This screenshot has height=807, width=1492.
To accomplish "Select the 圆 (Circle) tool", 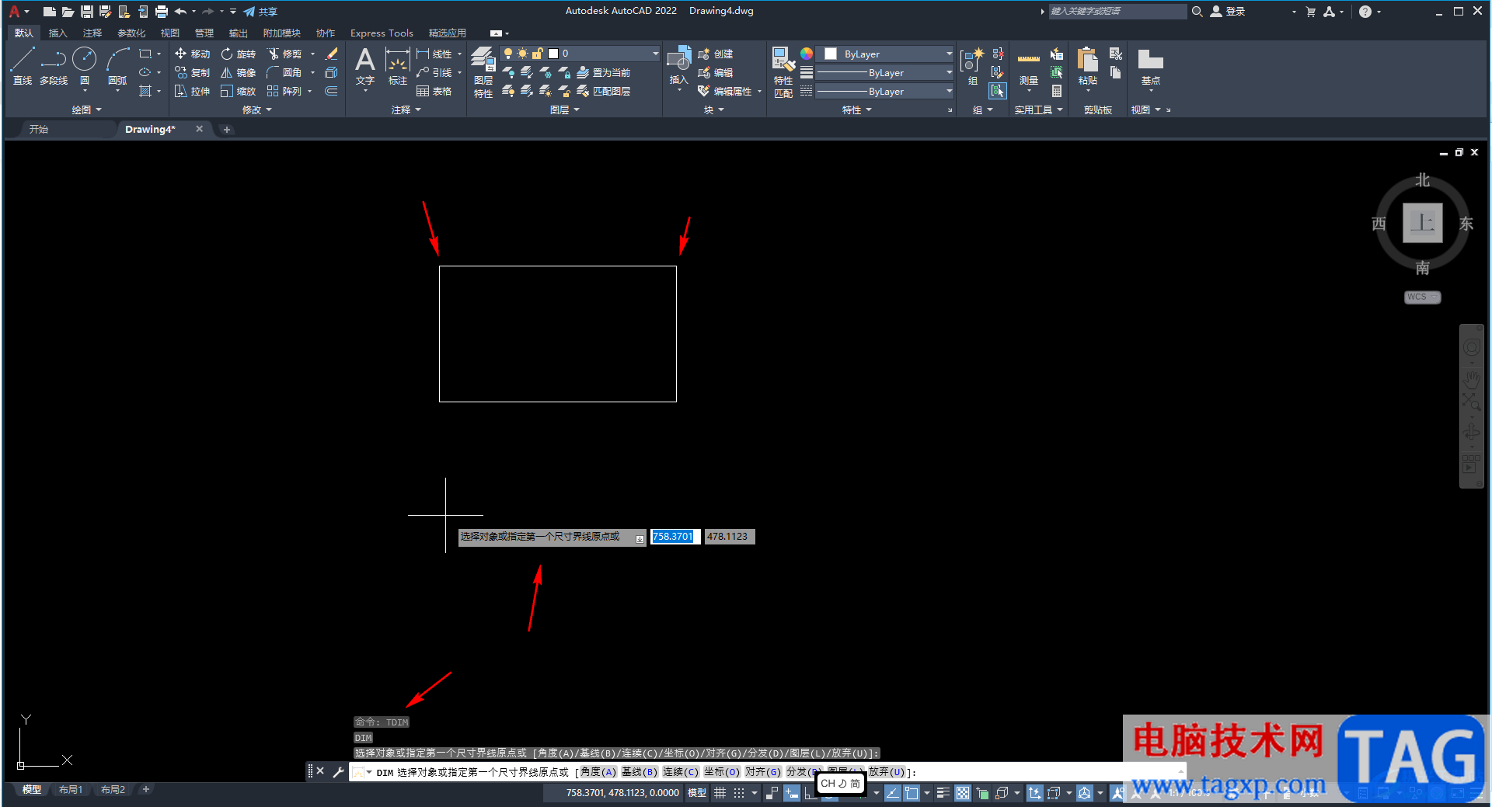I will (x=85, y=66).
